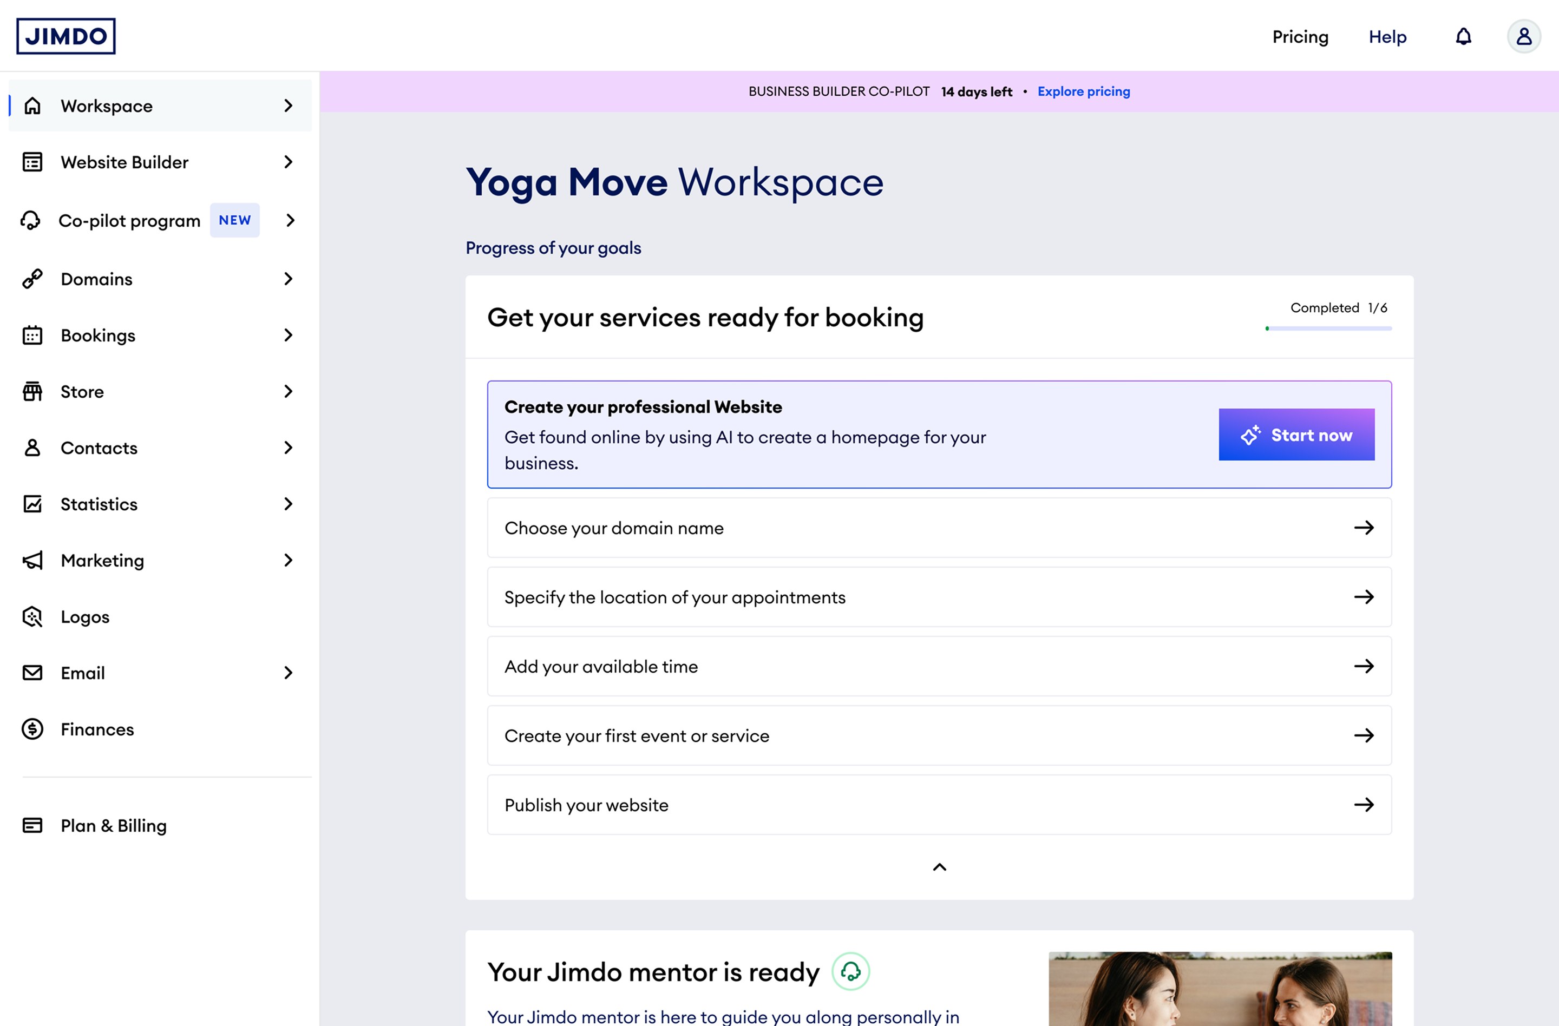
Task: Open the Help link in header
Action: point(1387,37)
